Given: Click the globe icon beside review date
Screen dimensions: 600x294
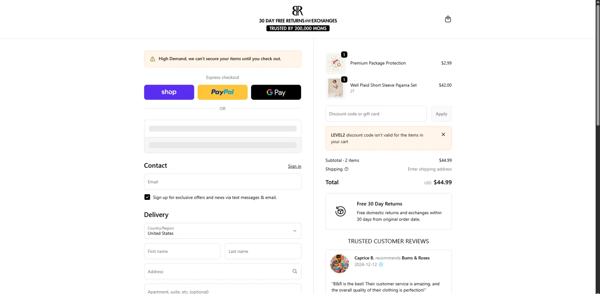Looking at the screenshot, I should coord(381,264).
